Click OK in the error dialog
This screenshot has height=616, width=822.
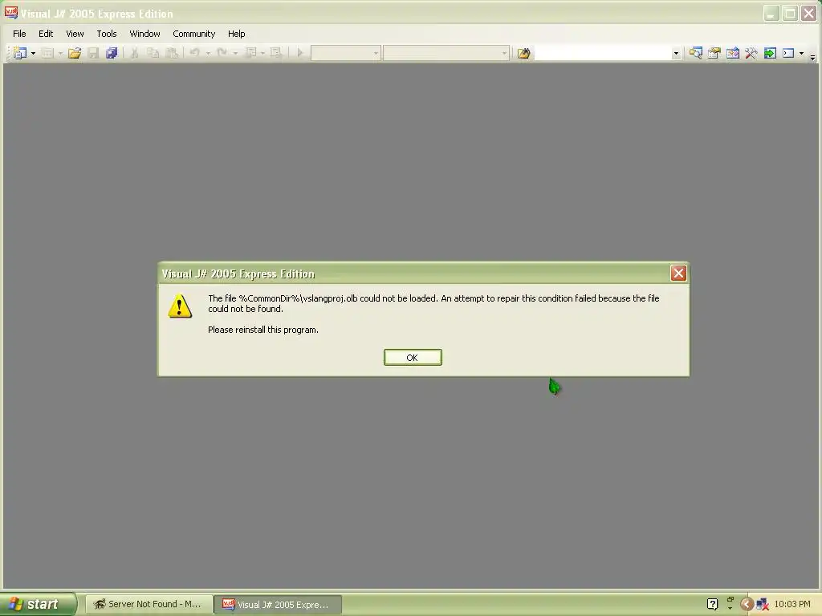pos(413,357)
